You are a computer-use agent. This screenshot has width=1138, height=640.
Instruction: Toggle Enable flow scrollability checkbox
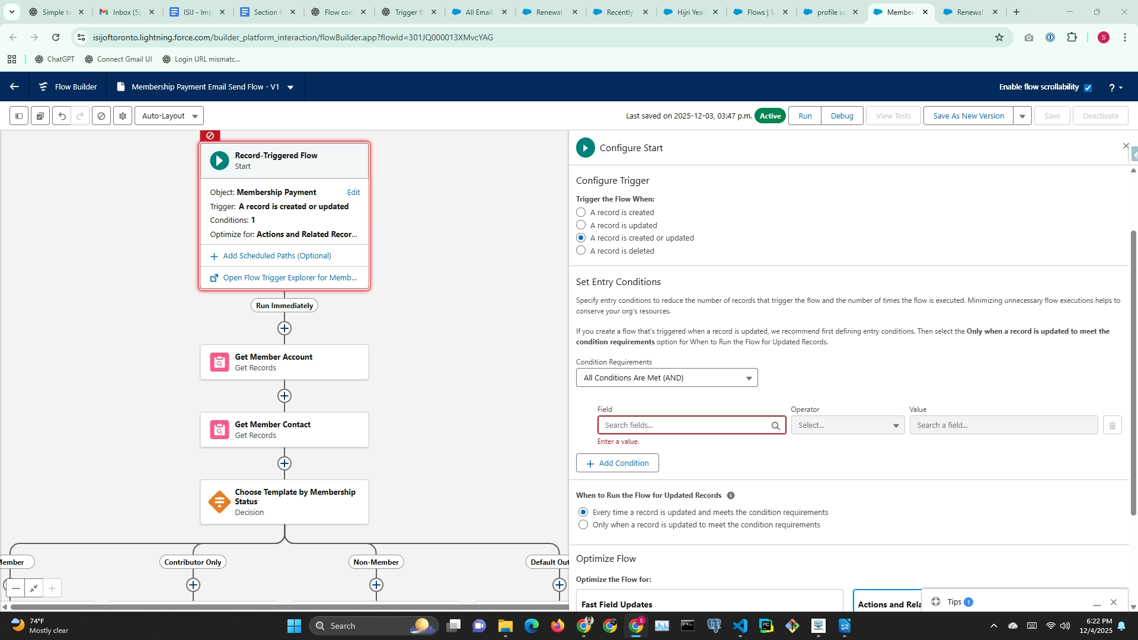pos(1088,87)
